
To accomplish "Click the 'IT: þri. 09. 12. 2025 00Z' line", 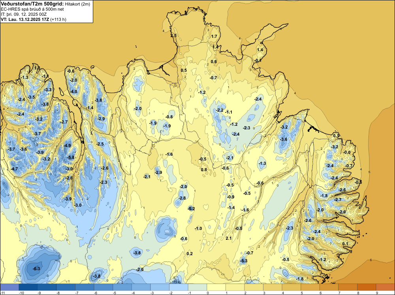I will point(23,14).
